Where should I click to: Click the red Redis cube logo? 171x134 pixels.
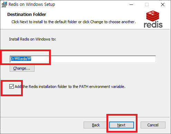point(153,16)
